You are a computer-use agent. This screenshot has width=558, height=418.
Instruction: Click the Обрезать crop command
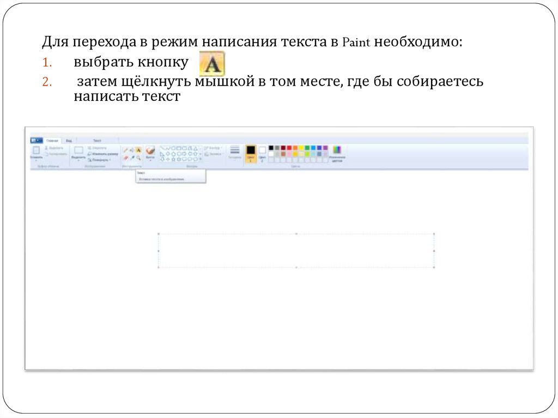[97, 148]
